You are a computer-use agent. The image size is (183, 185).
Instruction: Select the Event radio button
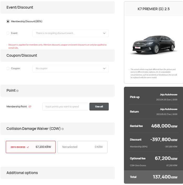tap(8, 33)
